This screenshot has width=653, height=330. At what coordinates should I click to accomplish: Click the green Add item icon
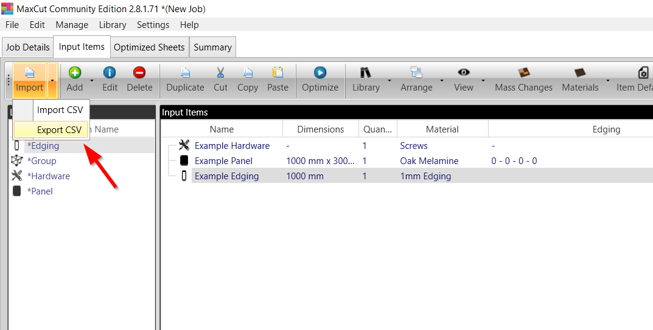click(74, 73)
